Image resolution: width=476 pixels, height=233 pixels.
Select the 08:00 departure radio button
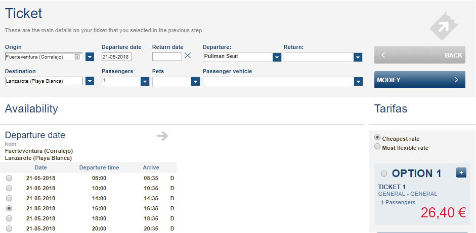point(9,178)
